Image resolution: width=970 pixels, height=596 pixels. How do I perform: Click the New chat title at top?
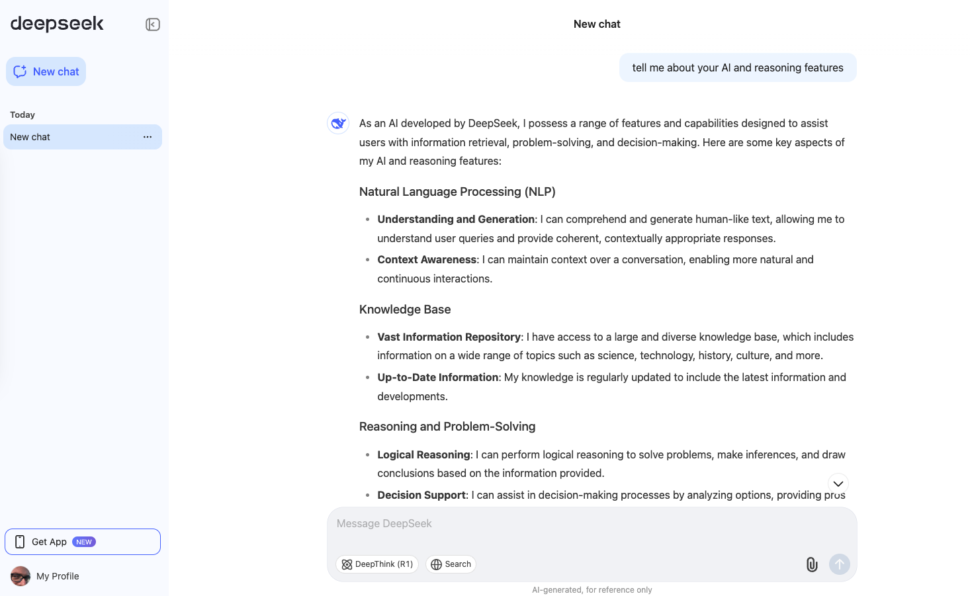click(x=596, y=24)
